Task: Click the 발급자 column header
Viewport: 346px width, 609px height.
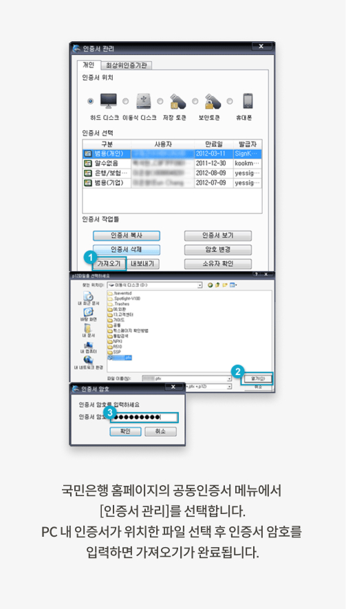Action: point(248,144)
